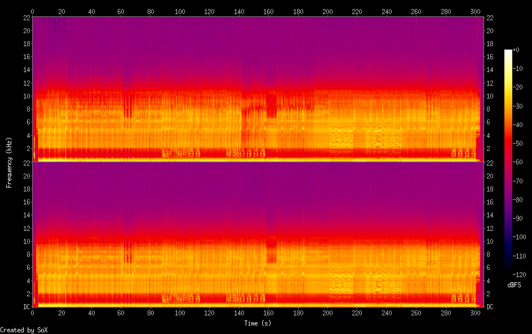Click the '60' tick on the bottom time axis
This screenshot has width=532, height=334.
pos(121,313)
